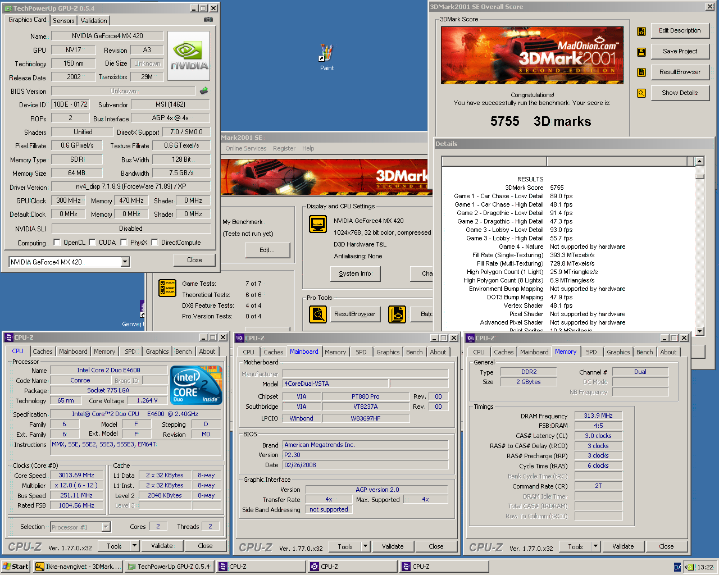Switch to the Sensors tab in GPU-Z
719x575 pixels.
pyautogui.click(x=63, y=20)
